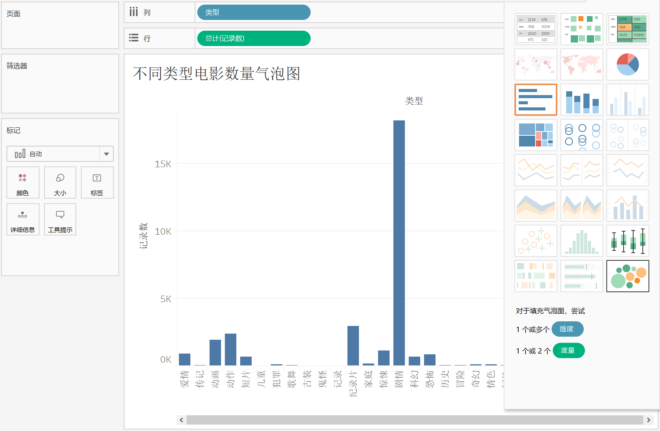Screen dimensions: 660x431
Task: Click the 15K axis tick label
Action: (x=163, y=164)
